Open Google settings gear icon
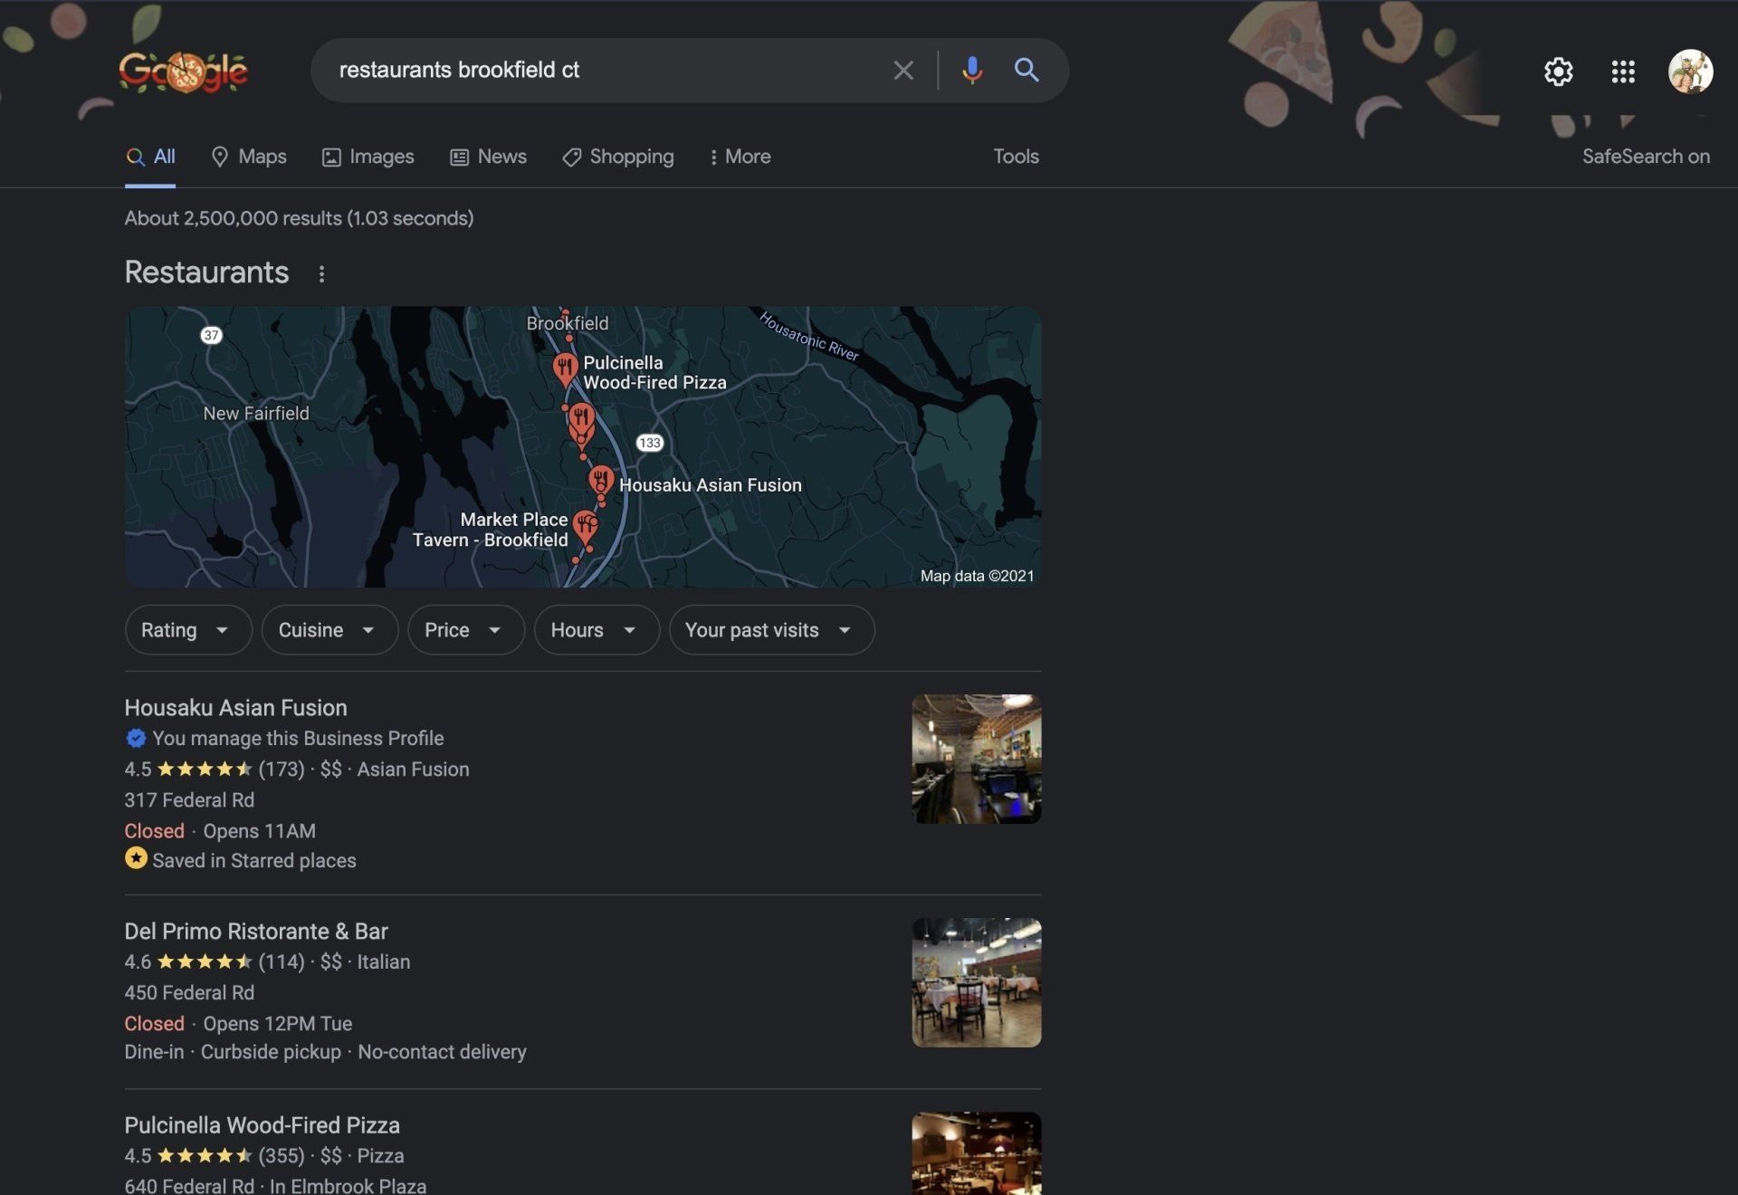 click(1558, 72)
